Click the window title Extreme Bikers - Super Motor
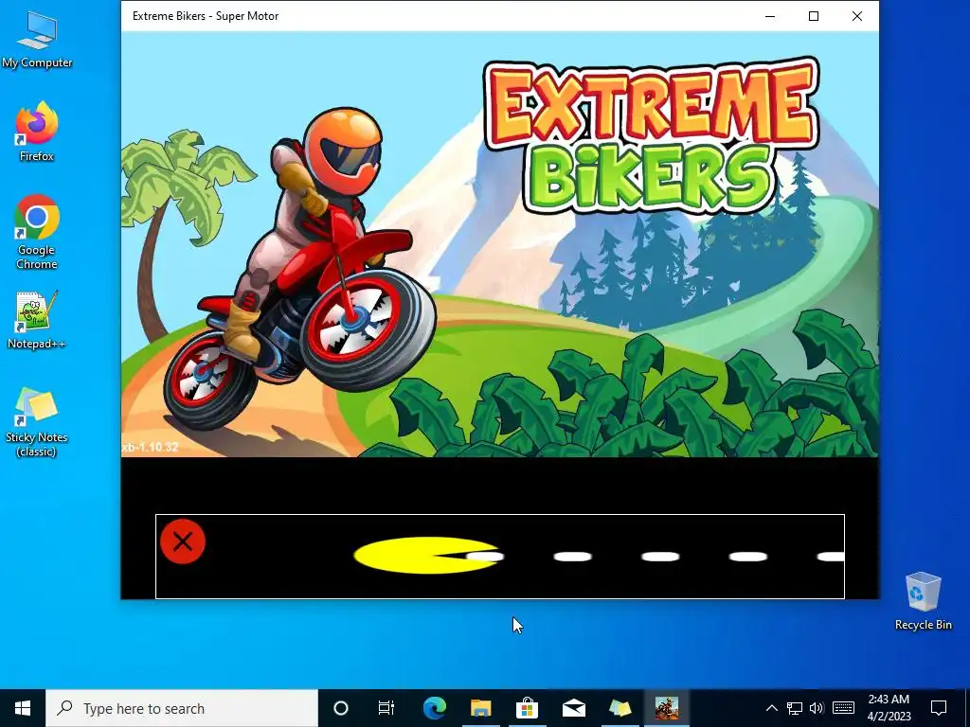 coord(206,16)
